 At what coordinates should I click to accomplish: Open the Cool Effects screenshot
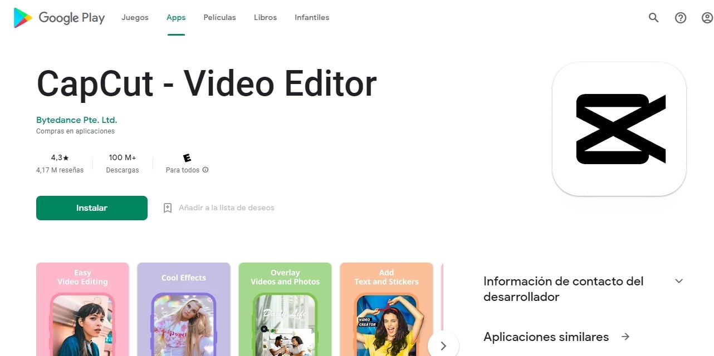[184, 309]
